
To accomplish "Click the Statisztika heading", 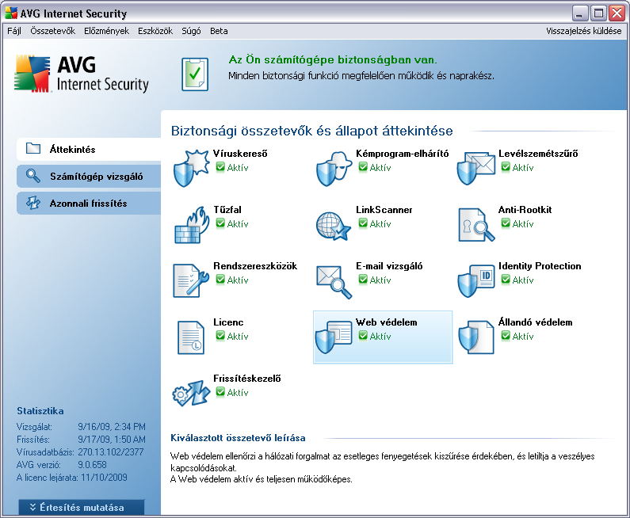I will (40, 411).
